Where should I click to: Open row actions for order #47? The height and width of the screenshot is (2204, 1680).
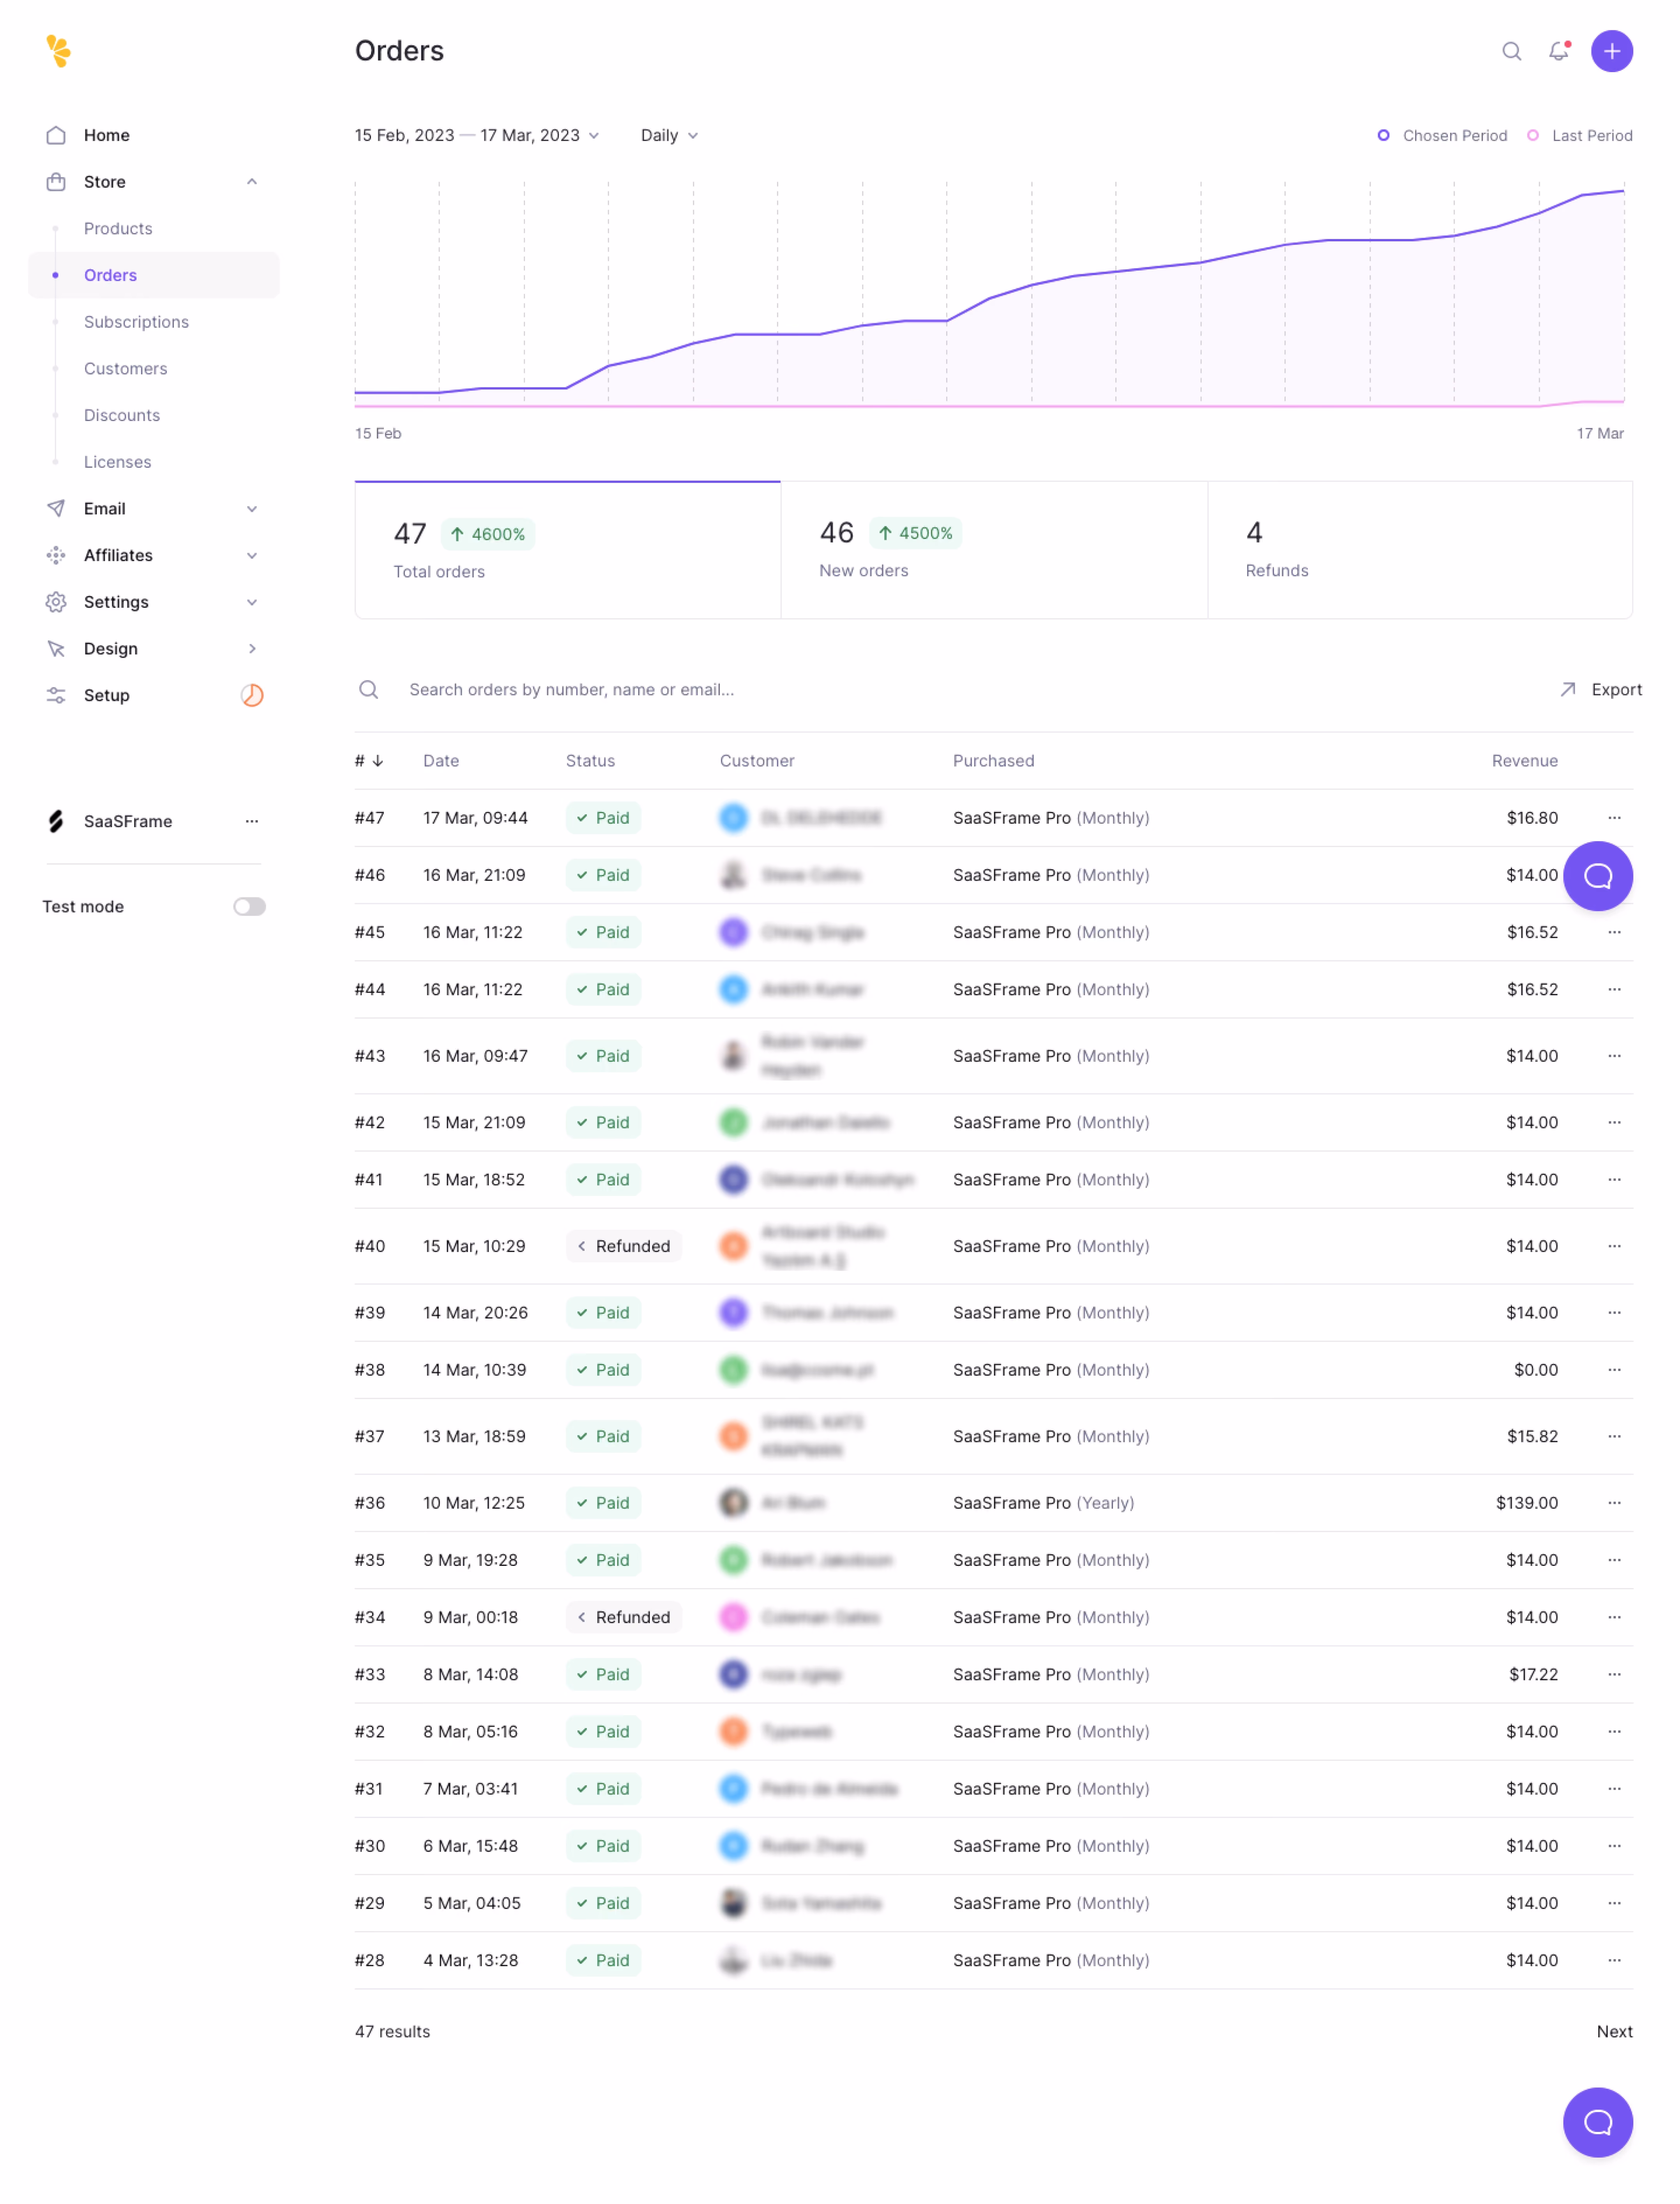pyautogui.click(x=1614, y=818)
